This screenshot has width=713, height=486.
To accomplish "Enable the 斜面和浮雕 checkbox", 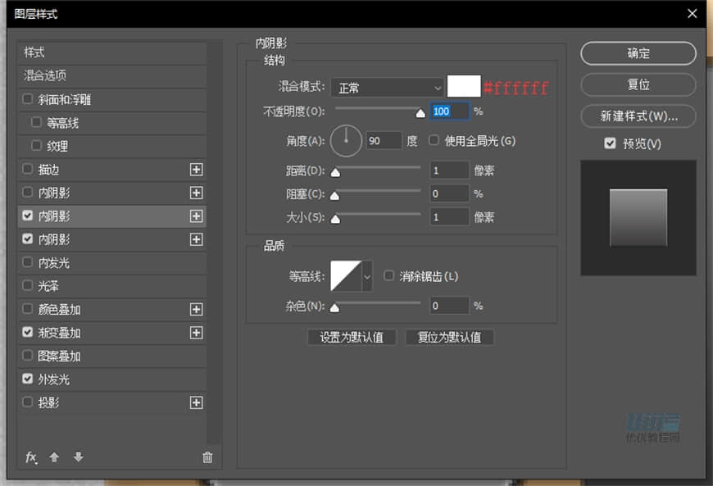I will pos(28,100).
